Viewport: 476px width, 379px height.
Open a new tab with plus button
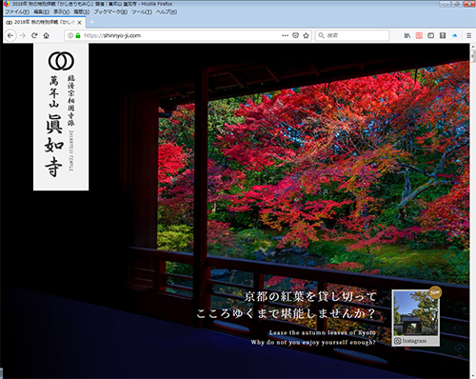(92, 22)
